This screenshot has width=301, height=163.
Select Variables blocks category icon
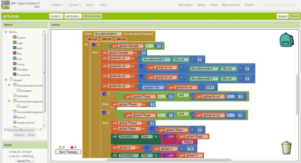15,69
